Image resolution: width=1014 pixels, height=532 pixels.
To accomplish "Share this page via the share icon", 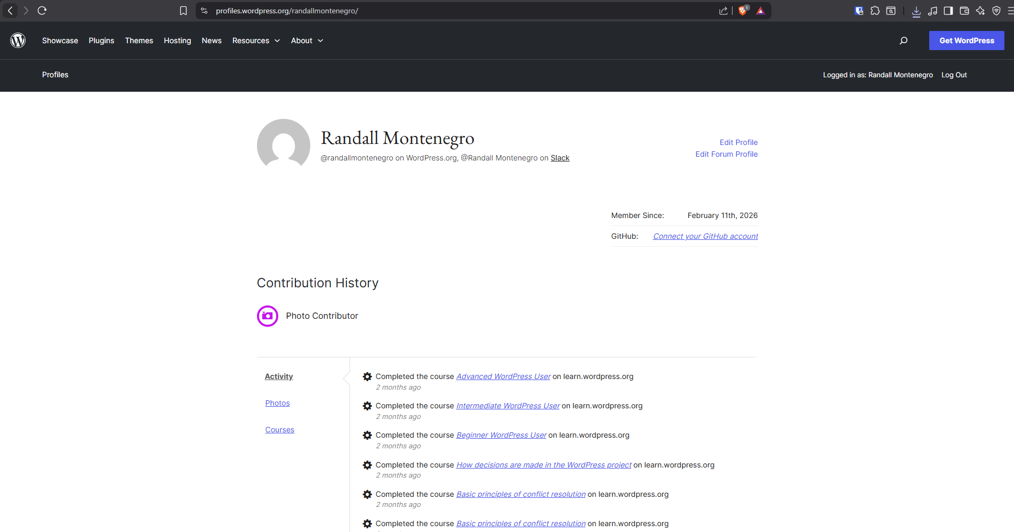I will coord(723,11).
